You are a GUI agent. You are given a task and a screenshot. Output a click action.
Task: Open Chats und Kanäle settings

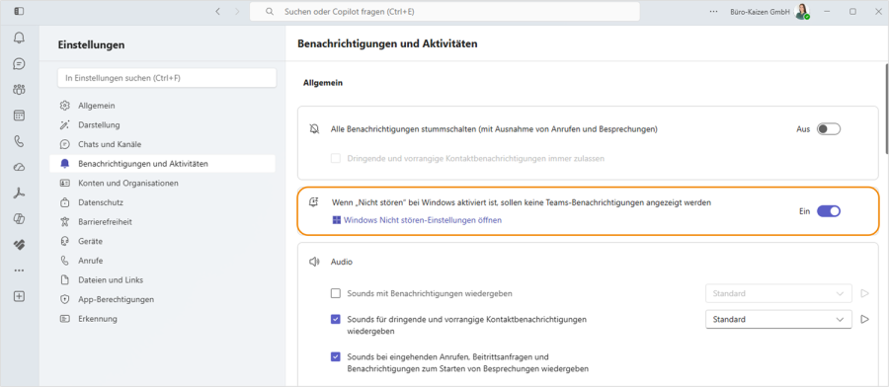162,144
